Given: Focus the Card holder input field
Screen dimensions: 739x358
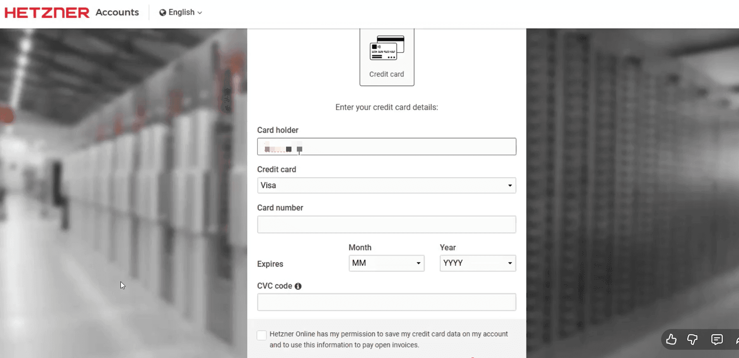Looking at the screenshot, I should [x=387, y=147].
